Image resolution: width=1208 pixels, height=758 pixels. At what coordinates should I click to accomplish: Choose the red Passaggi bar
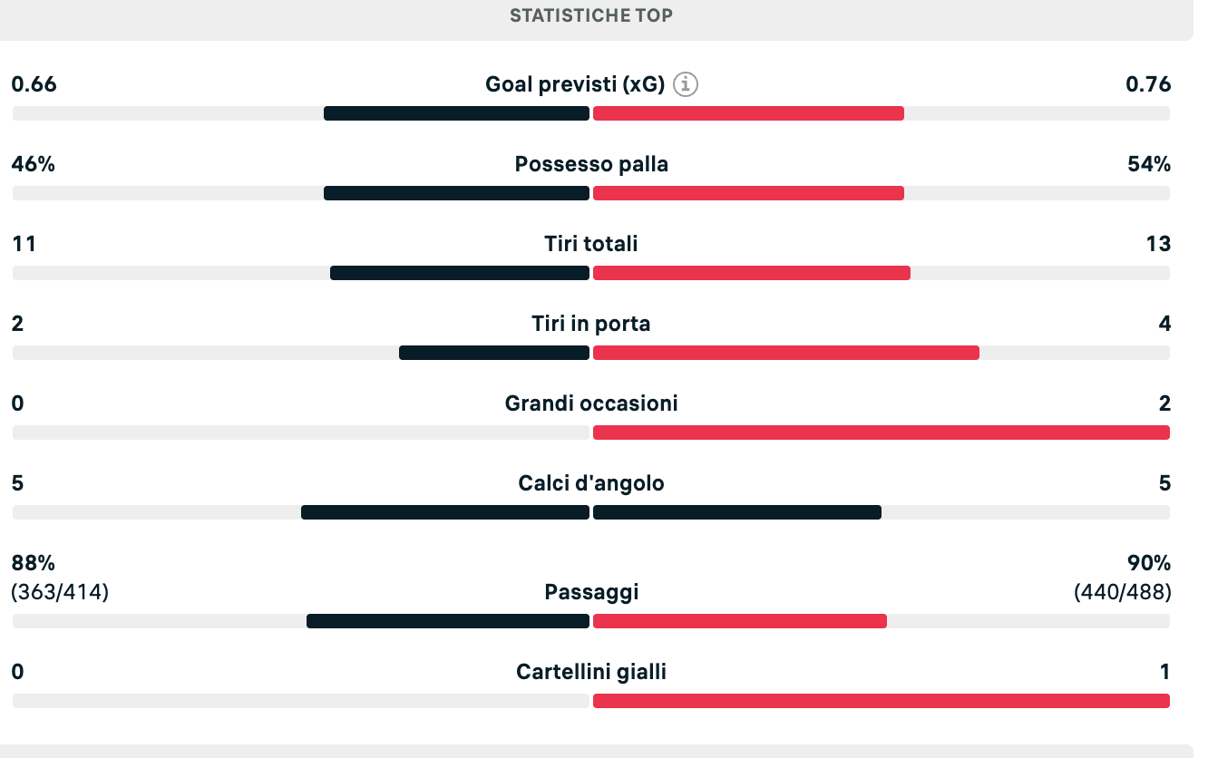740,621
